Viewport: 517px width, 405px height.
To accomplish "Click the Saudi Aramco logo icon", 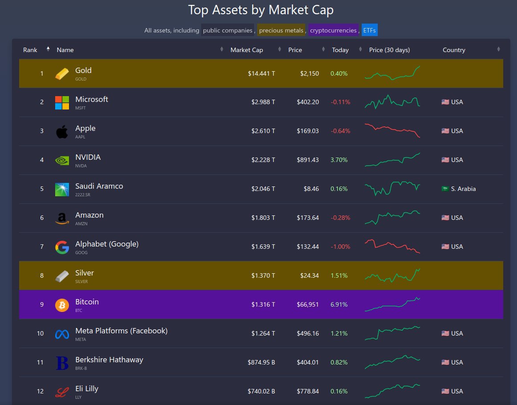I will (x=62, y=189).
